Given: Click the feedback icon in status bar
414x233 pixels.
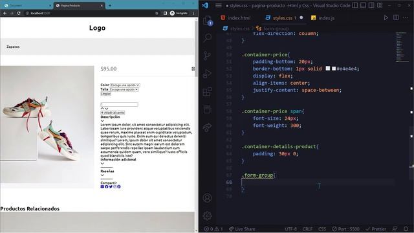Looking at the screenshot, I should pyautogui.click(x=395, y=229).
